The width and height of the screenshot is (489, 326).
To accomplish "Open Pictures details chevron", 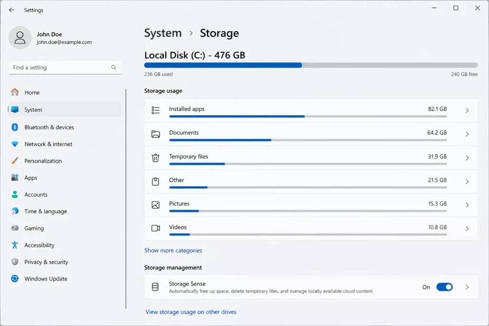I will [x=467, y=205].
